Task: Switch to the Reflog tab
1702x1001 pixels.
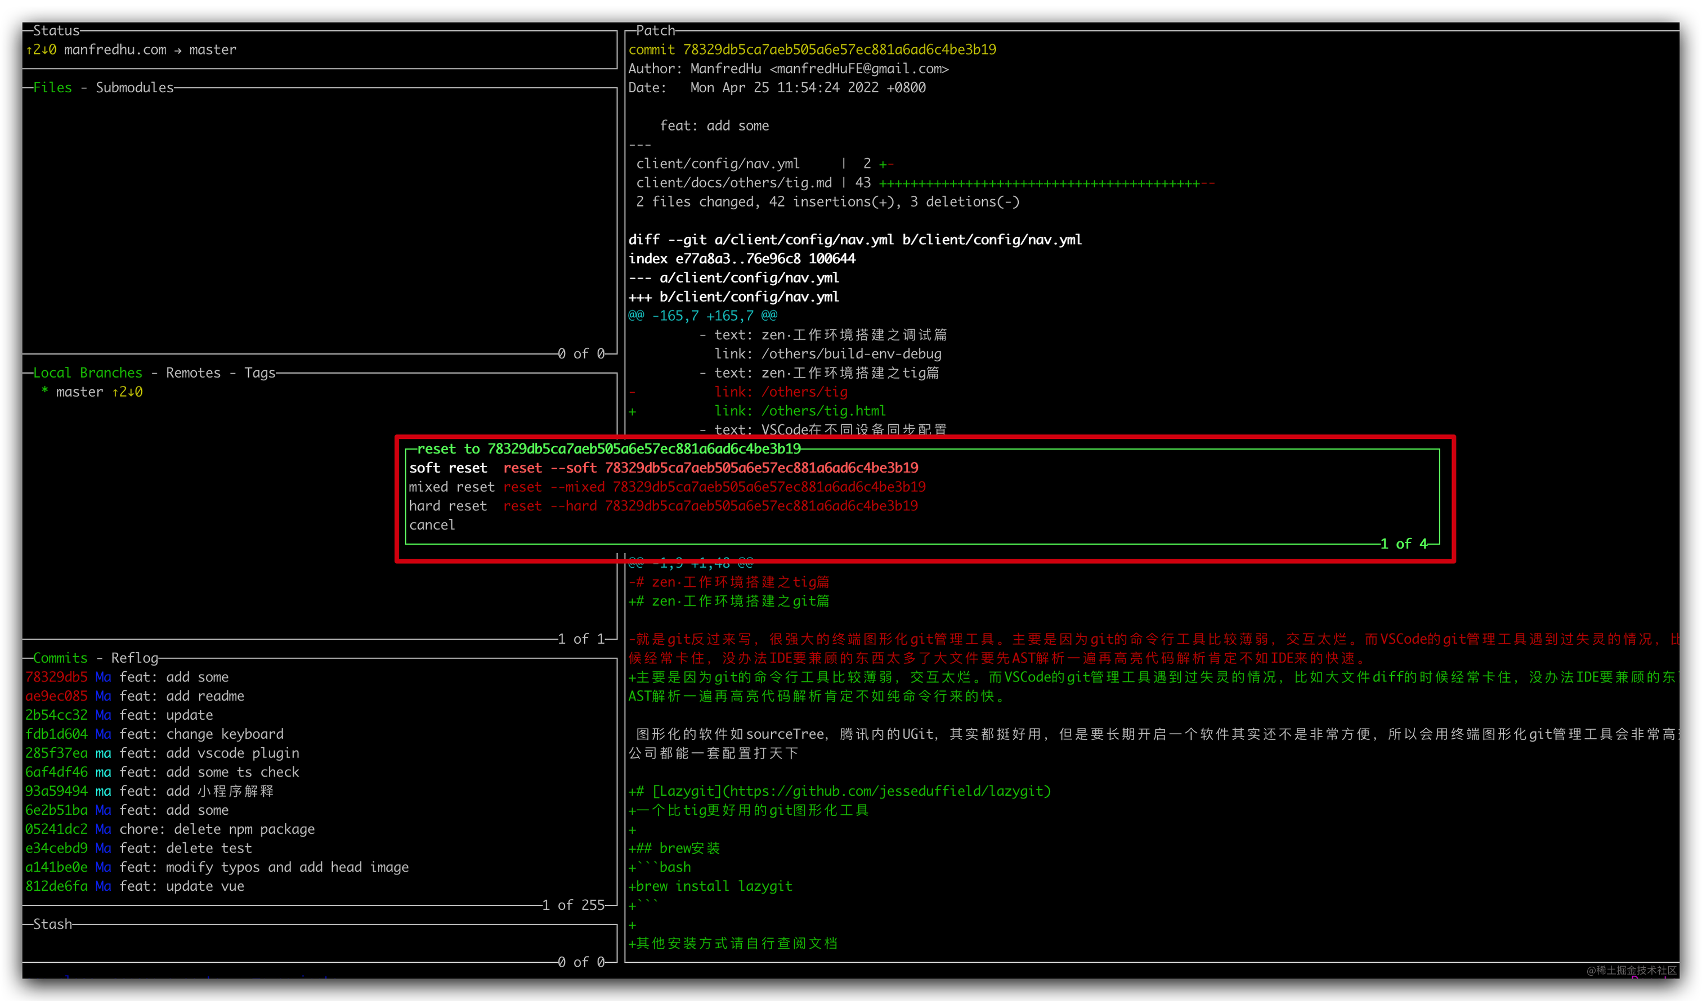Action: tap(135, 658)
